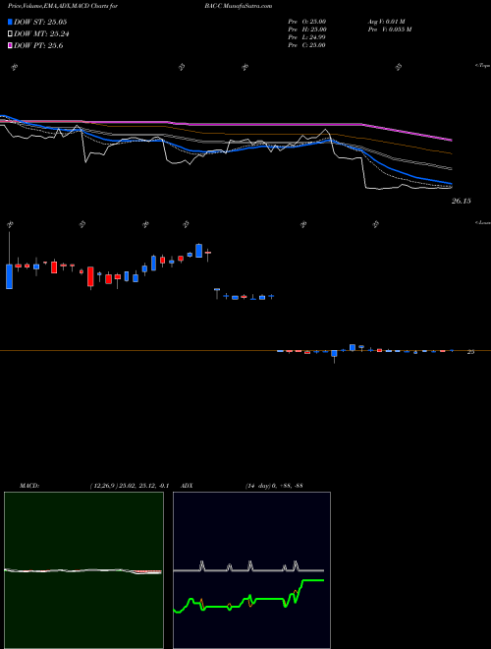The height and width of the screenshot is (649, 491).
Task: Click the MACD parameters '(12,26,9) 25.02, 25.12, -0.1'
Action: pyautogui.click(x=129, y=486)
